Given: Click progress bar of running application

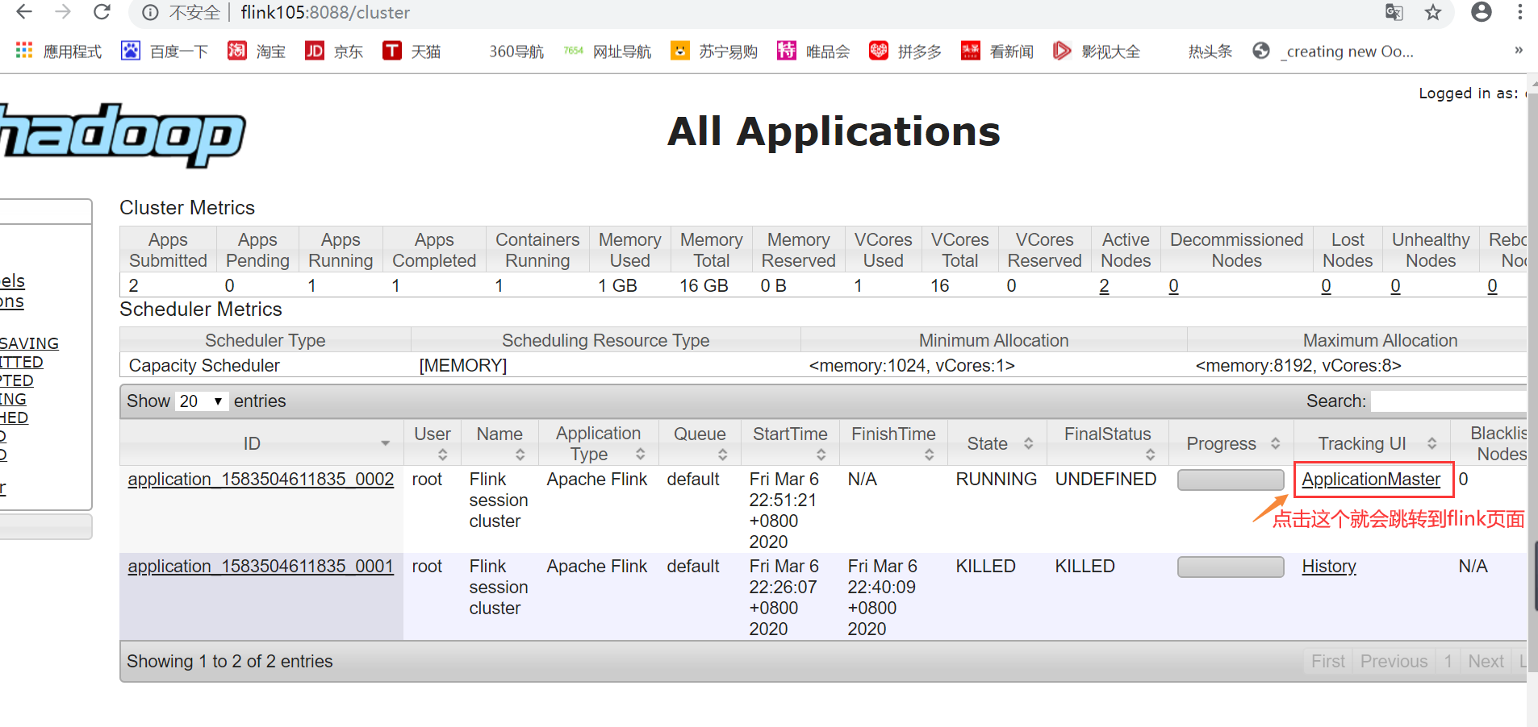Looking at the screenshot, I should [x=1231, y=480].
